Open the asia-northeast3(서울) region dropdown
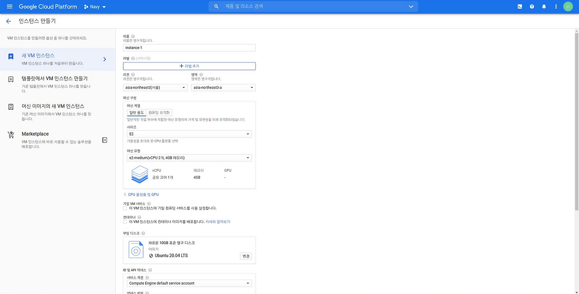 [x=155, y=87]
